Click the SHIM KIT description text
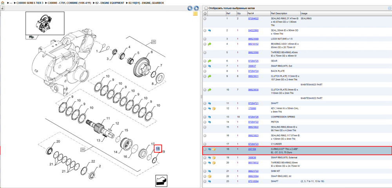The width and height of the screenshot is (392, 188). coord(275,171)
